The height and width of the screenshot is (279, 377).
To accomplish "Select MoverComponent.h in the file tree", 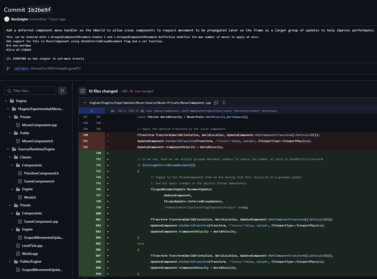I will [37, 141].
